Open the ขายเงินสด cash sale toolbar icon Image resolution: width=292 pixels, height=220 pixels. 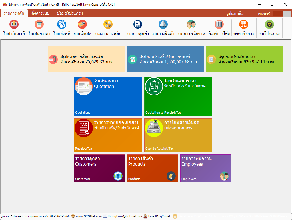click(82, 24)
